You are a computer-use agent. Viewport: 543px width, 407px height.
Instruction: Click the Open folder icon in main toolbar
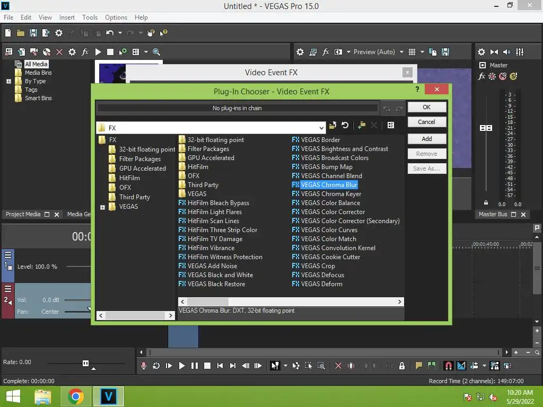[21, 33]
